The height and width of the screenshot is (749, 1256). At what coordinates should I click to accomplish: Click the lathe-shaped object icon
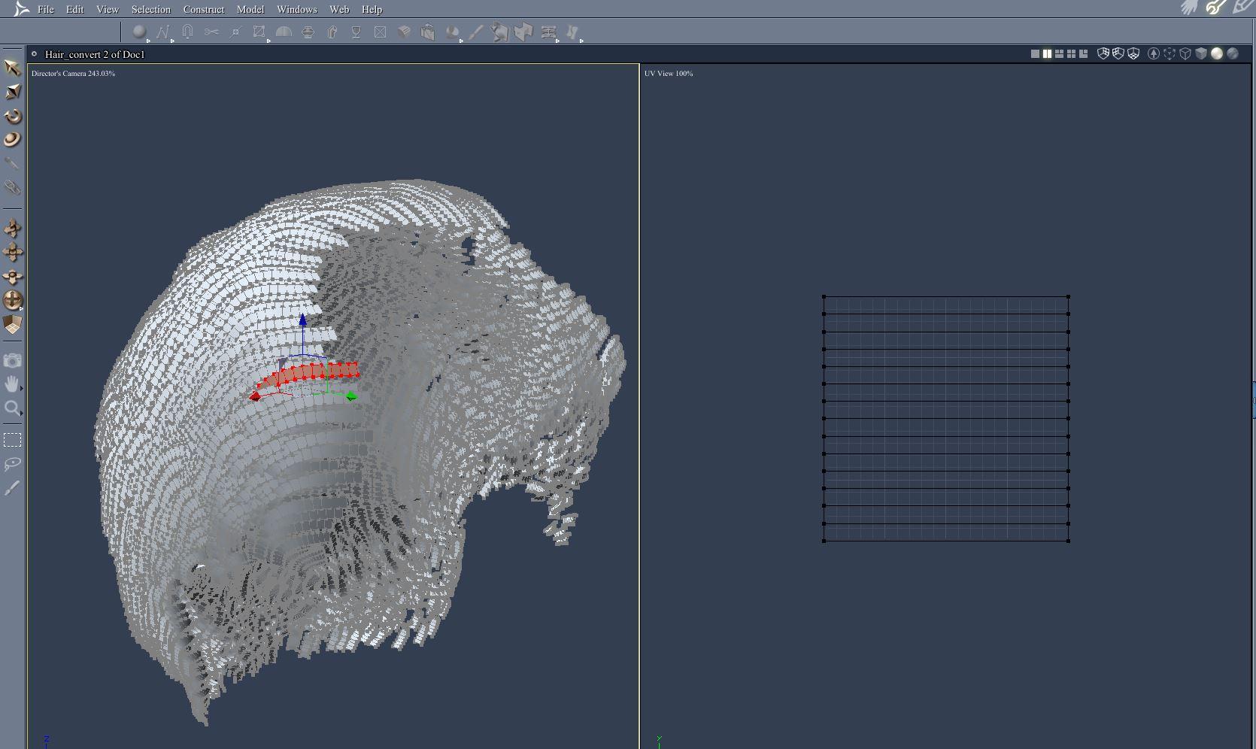point(308,32)
